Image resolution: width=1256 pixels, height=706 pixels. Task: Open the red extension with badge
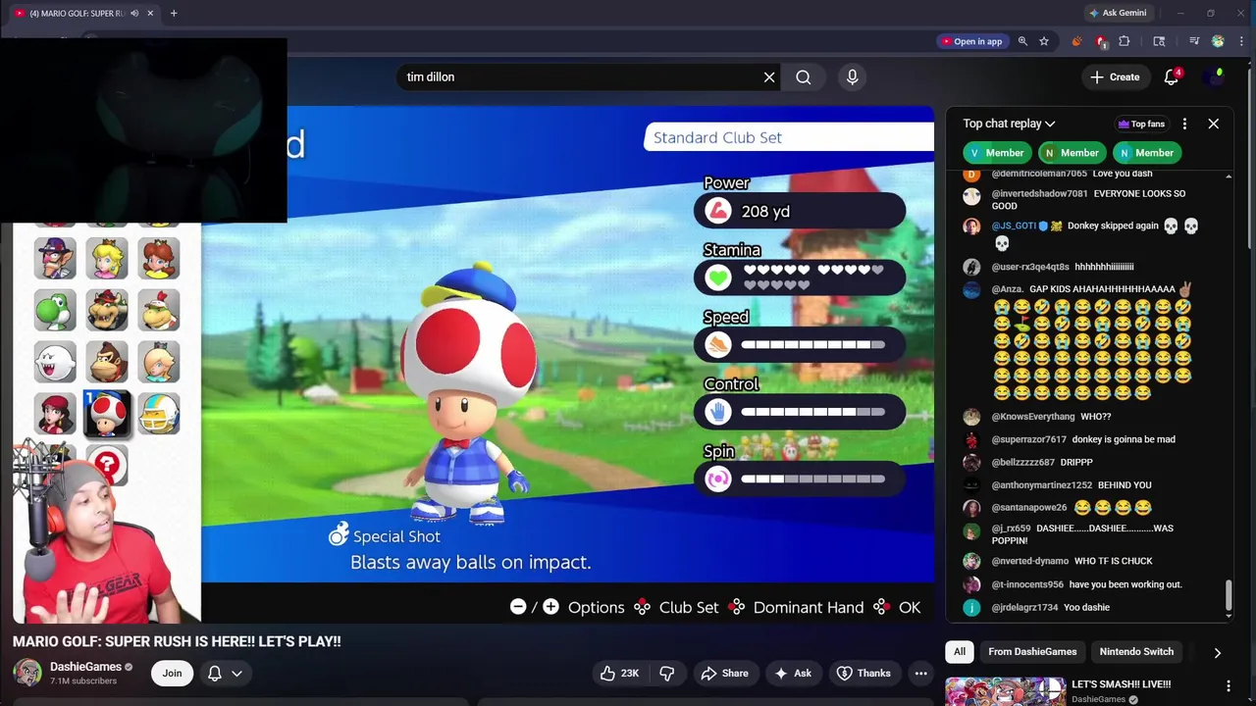[1101, 41]
